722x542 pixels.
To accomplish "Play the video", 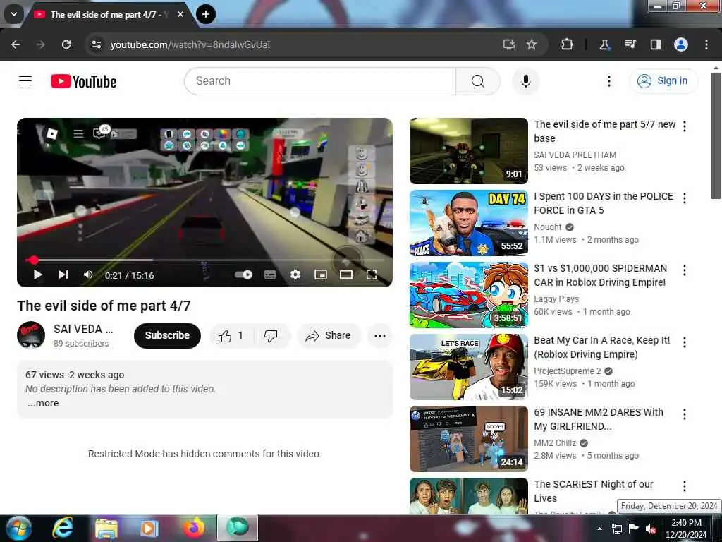I will pos(38,275).
